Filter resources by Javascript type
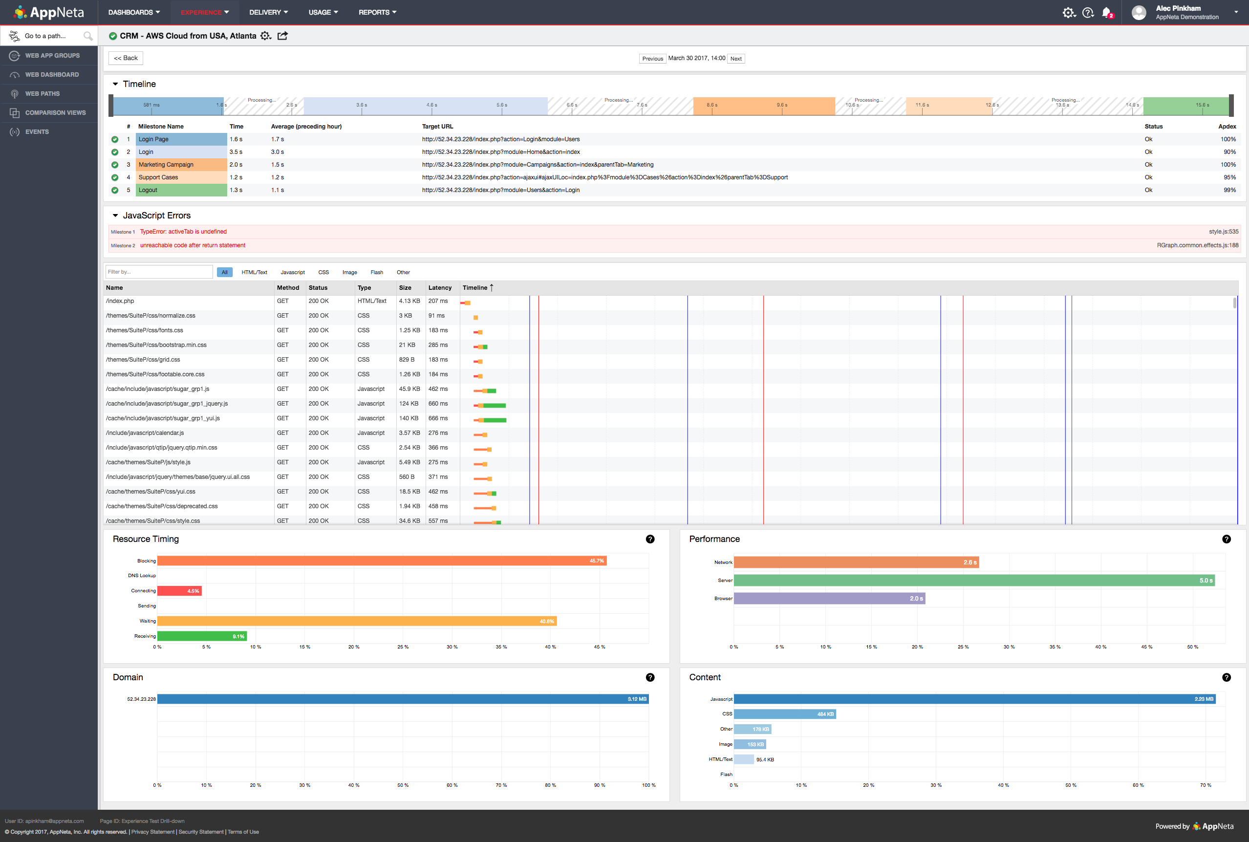This screenshot has width=1249, height=842. [292, 272]
